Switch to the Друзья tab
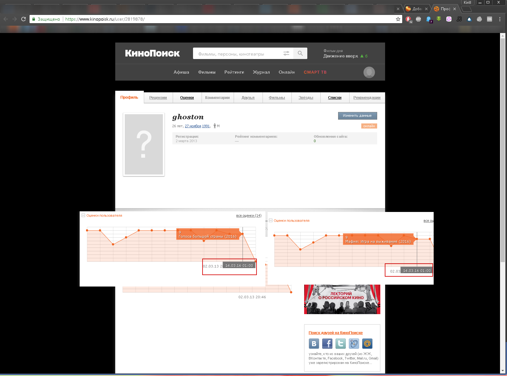Image resolution: width=507 pixels, height=376 pixels. pyautogui.click(x=248, y=98)
